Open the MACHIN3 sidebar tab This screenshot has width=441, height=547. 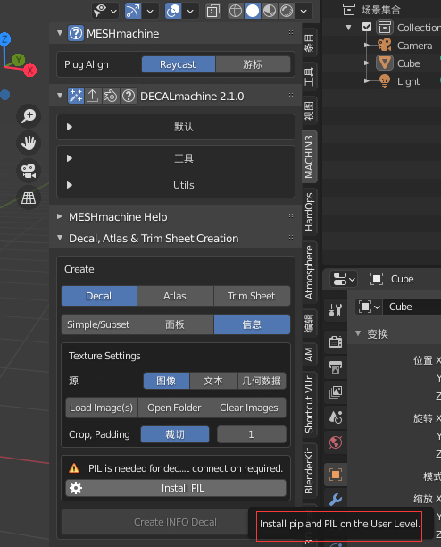(x=309, y=156)
